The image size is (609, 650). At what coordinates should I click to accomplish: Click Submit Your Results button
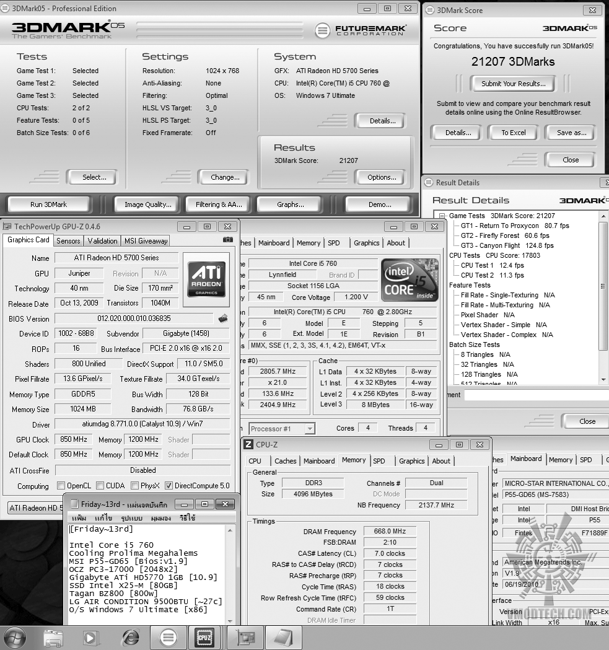tap(513, 84)
